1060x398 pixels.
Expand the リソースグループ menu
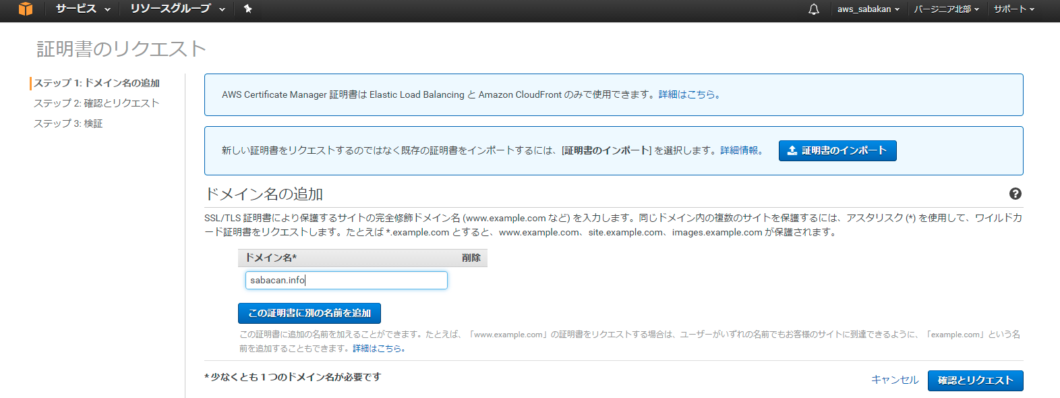tap(177, 9)
